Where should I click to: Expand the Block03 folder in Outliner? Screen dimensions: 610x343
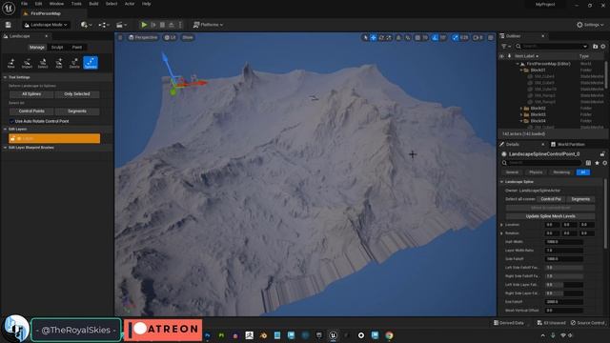tap(521, 114)
